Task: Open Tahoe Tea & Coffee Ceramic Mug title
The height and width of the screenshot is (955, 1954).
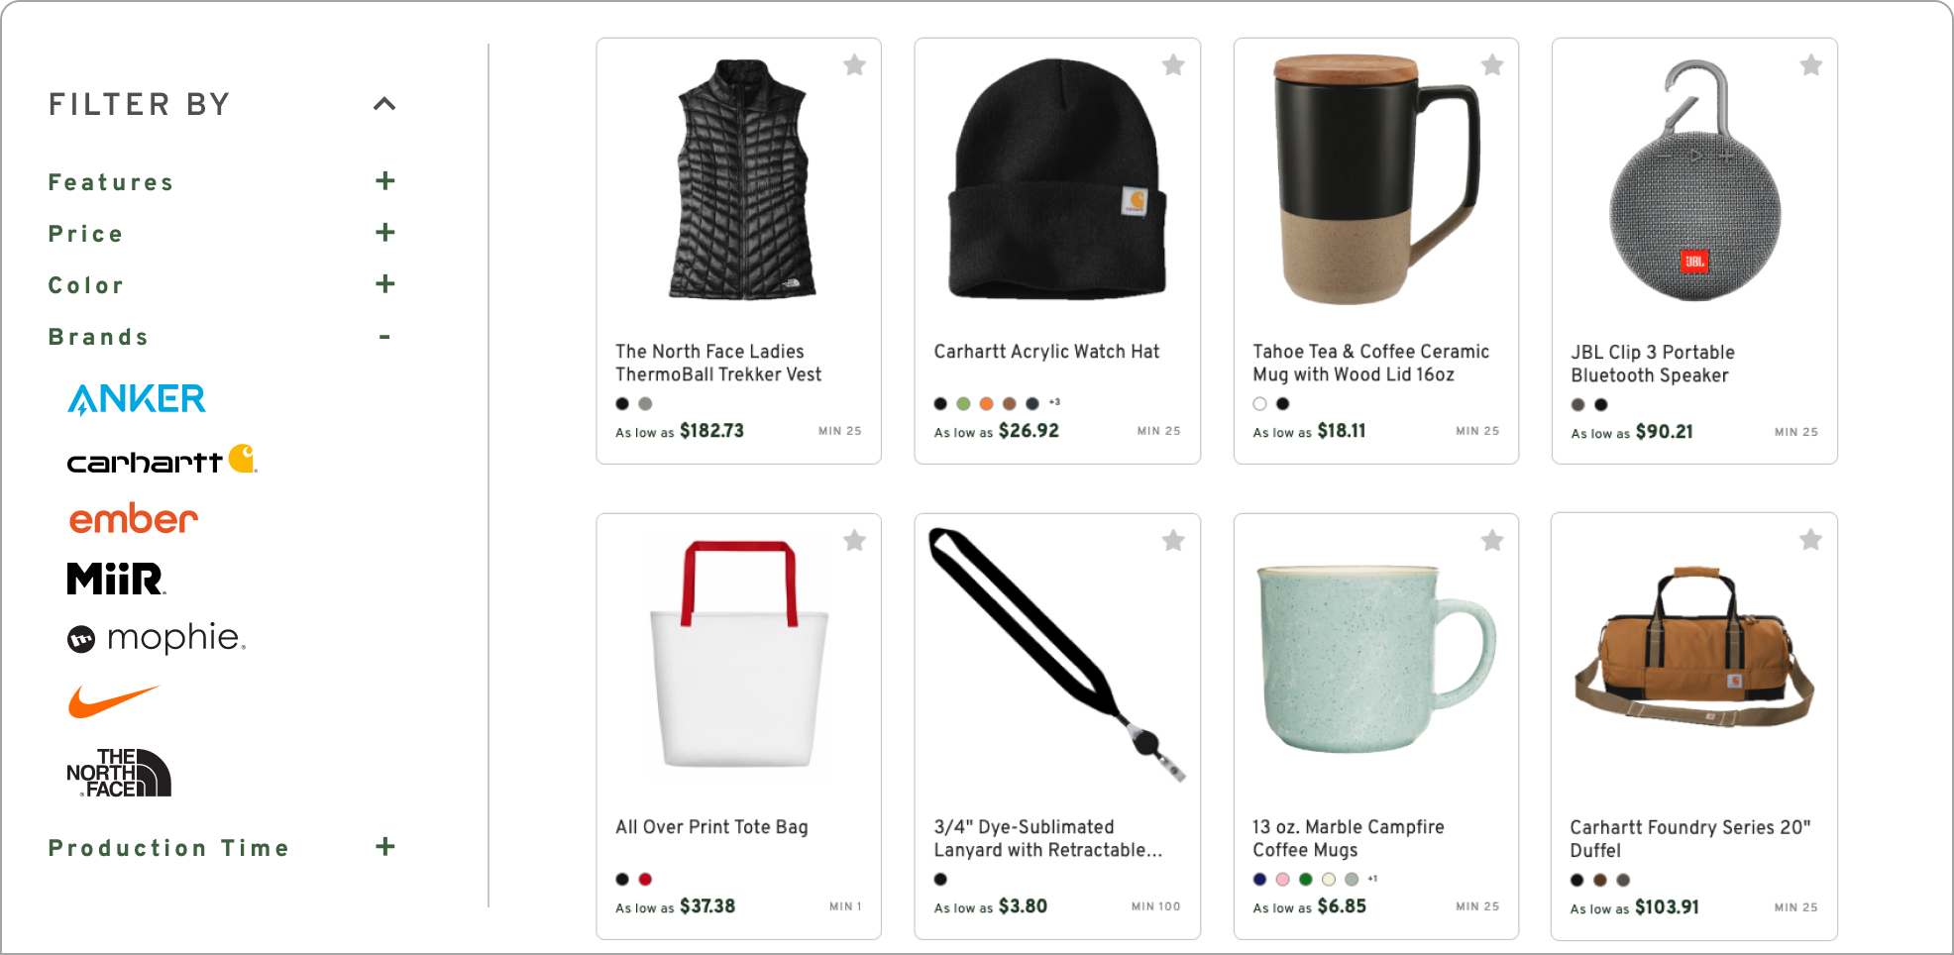Action: click(1370, 363)
